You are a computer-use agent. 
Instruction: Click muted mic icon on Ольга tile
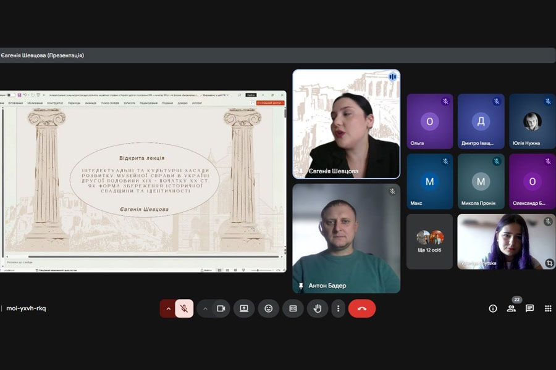[x=445, y=102]
